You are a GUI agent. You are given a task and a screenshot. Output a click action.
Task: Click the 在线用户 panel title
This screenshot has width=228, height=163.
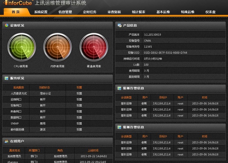pyautogui.click(x=17, y=141)
